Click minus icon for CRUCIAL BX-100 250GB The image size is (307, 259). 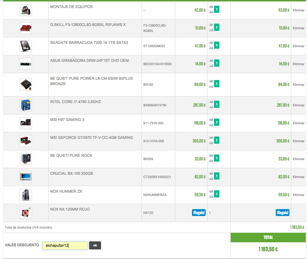[x=211, y=179]
